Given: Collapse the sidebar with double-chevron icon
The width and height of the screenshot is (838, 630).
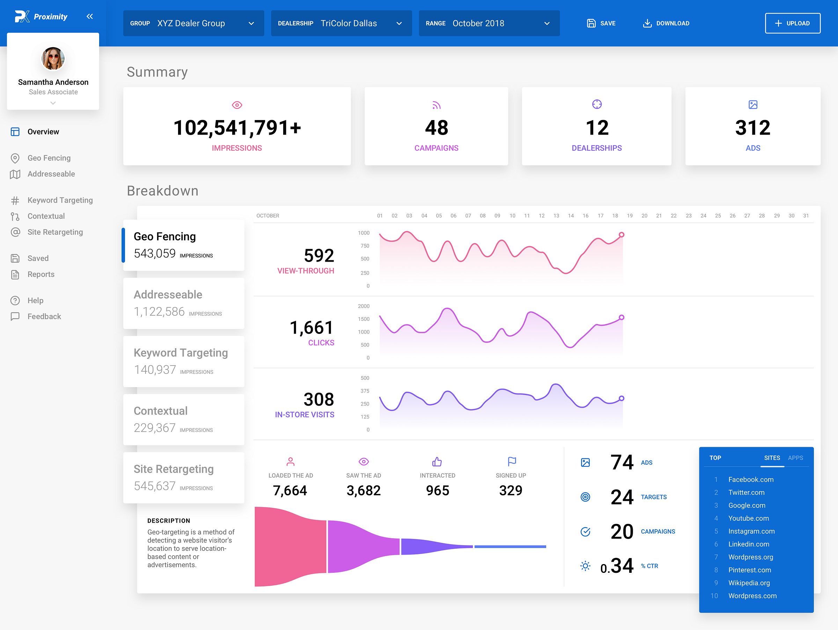Looking at the screenshot, I should (x=89, y=16).
